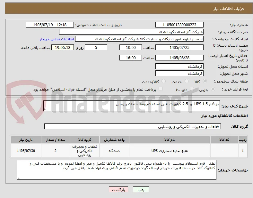The image size is (253, 198).
Task: Click the remaining days field showing 5
Action: [96, 47]
